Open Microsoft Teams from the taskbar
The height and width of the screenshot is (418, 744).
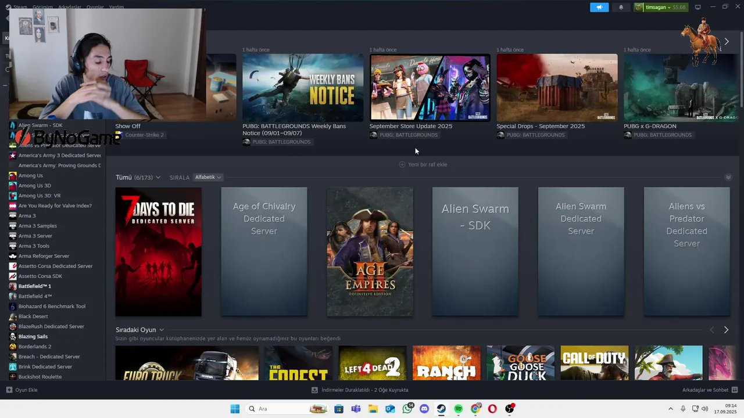pyautogui.click(x=356, y=409)
